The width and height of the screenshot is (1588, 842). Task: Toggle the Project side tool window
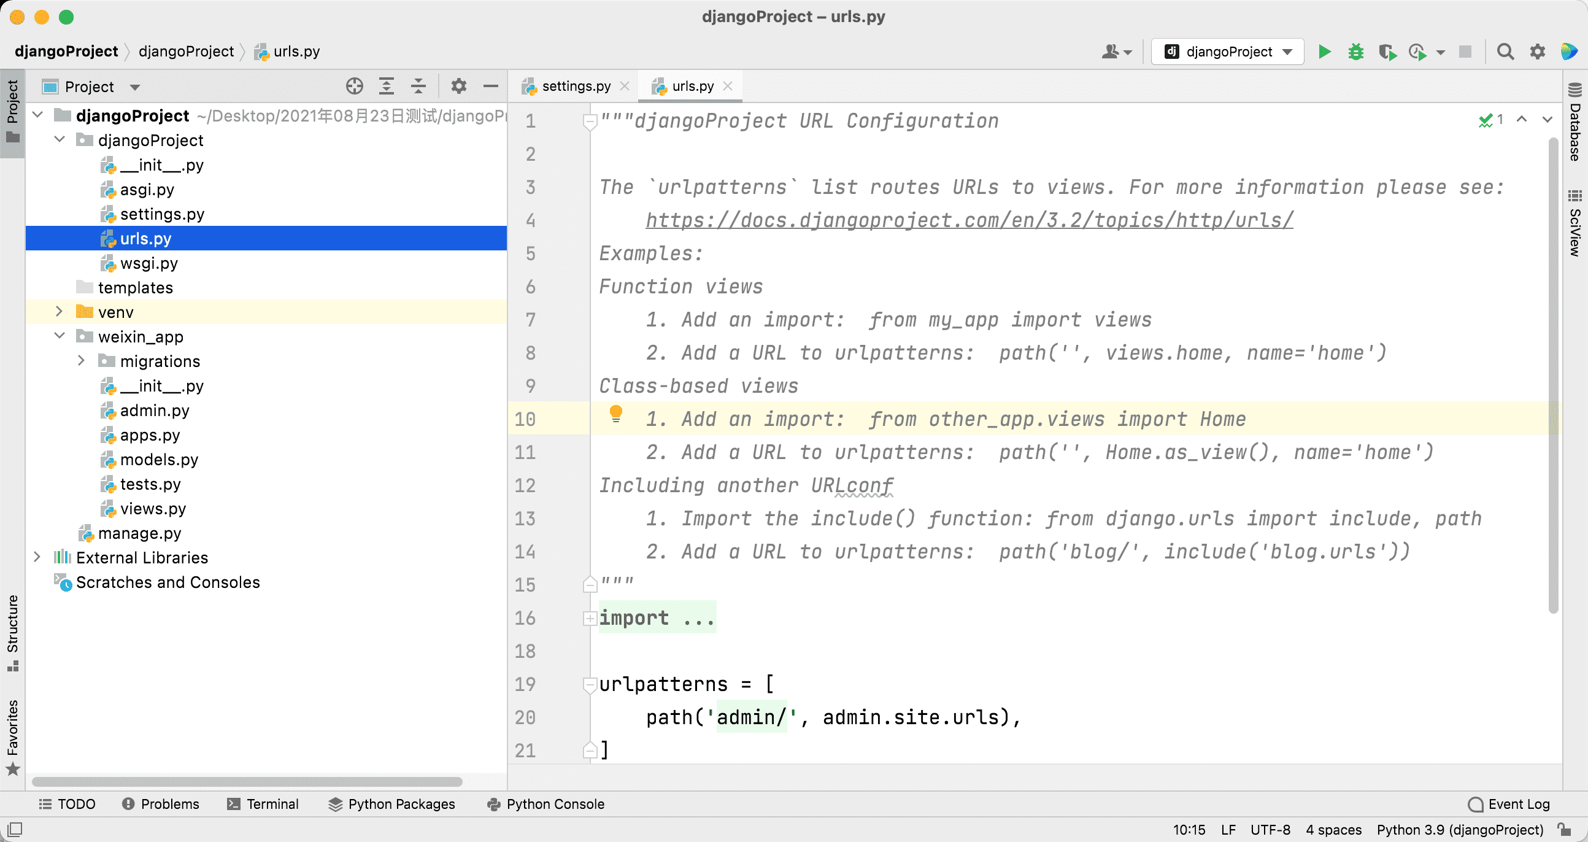point(12,114)
